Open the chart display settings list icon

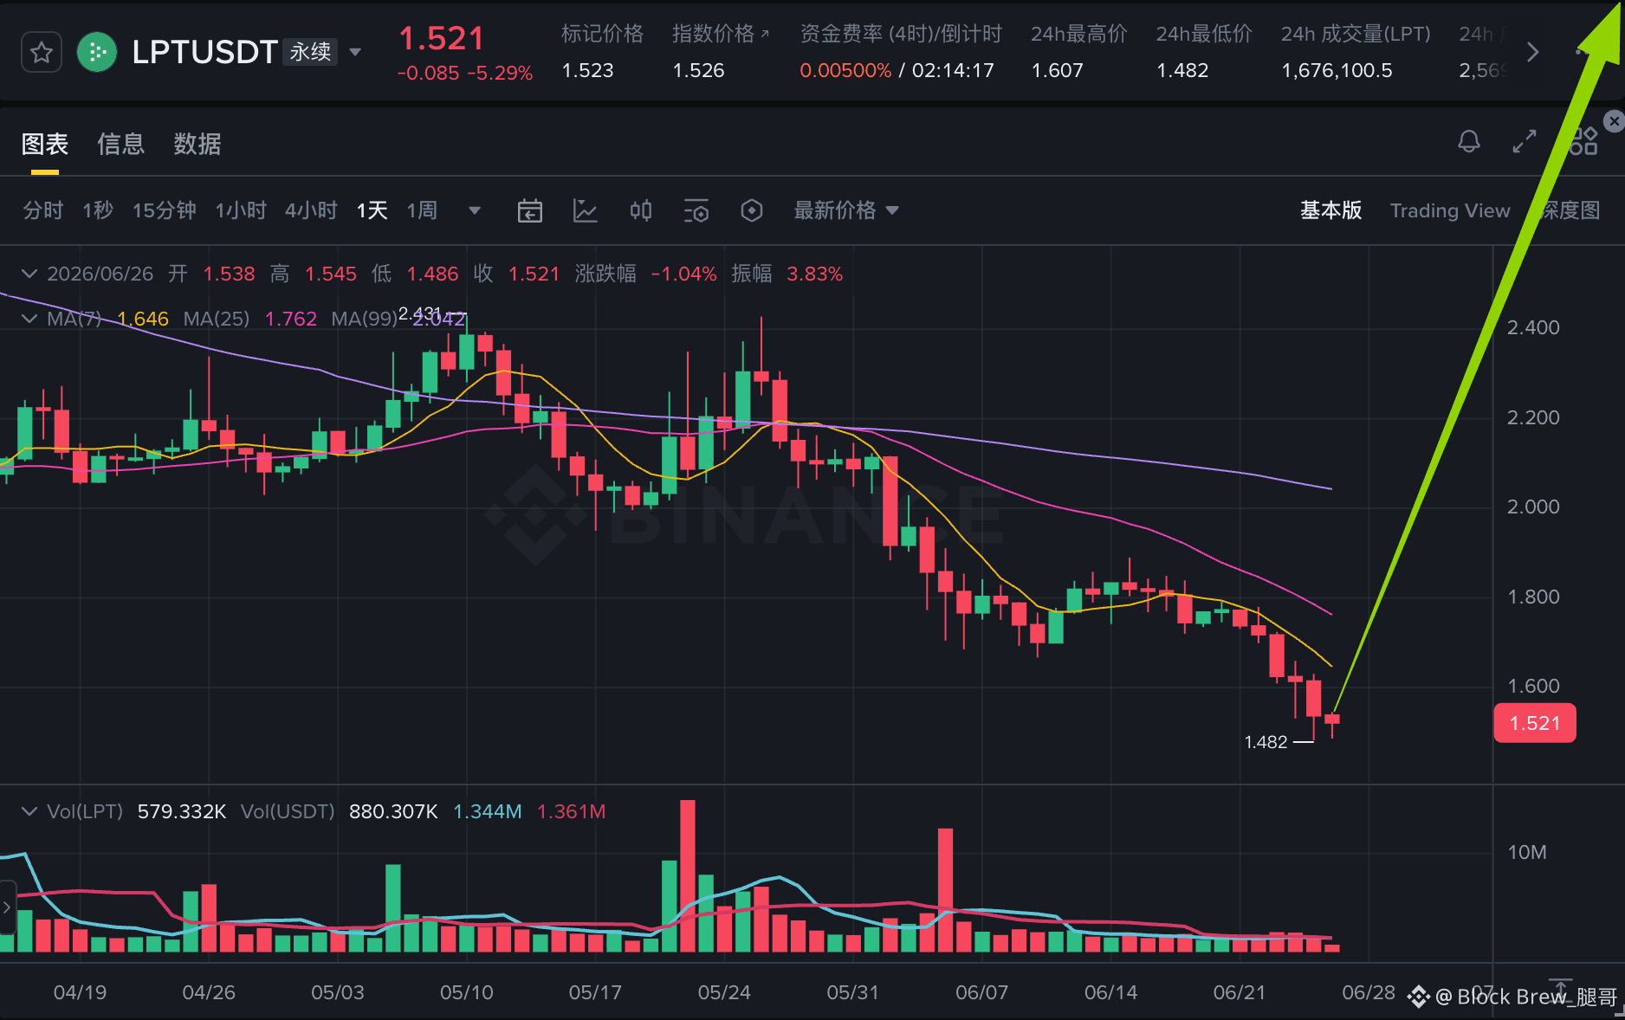696,210
